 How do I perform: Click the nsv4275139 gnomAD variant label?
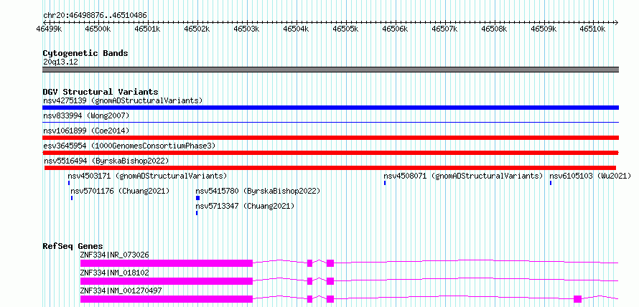[x=123, y=100]
